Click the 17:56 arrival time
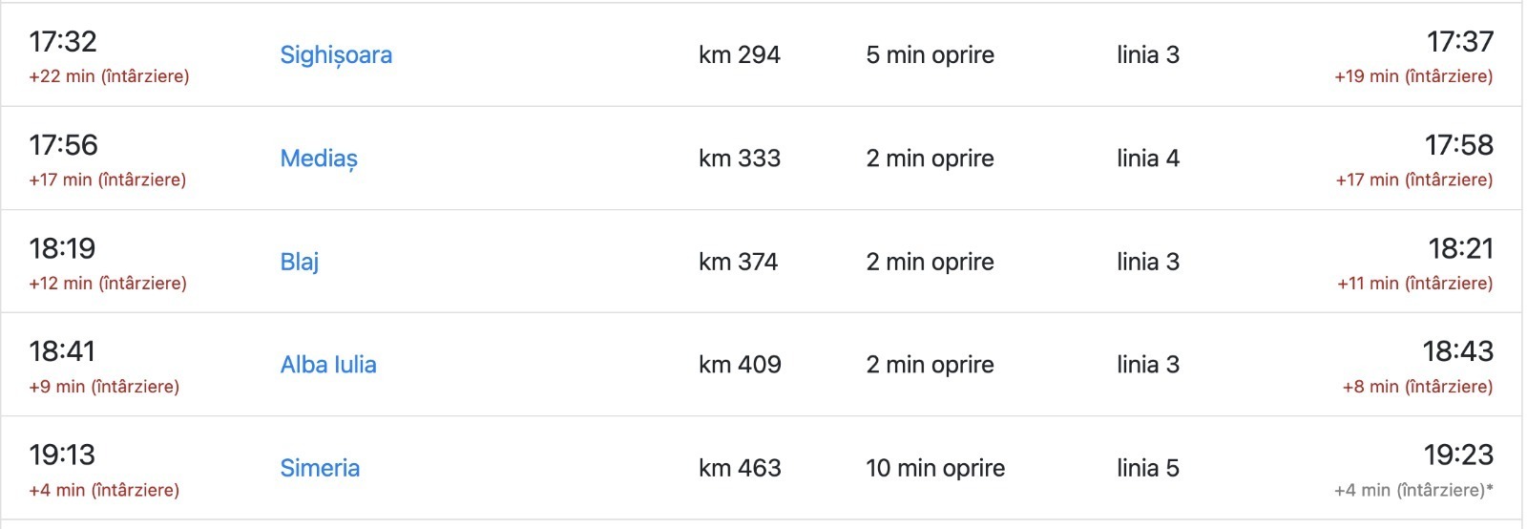Image resolution: width=1527 pixels, height=529 pixels. point(63,145)
